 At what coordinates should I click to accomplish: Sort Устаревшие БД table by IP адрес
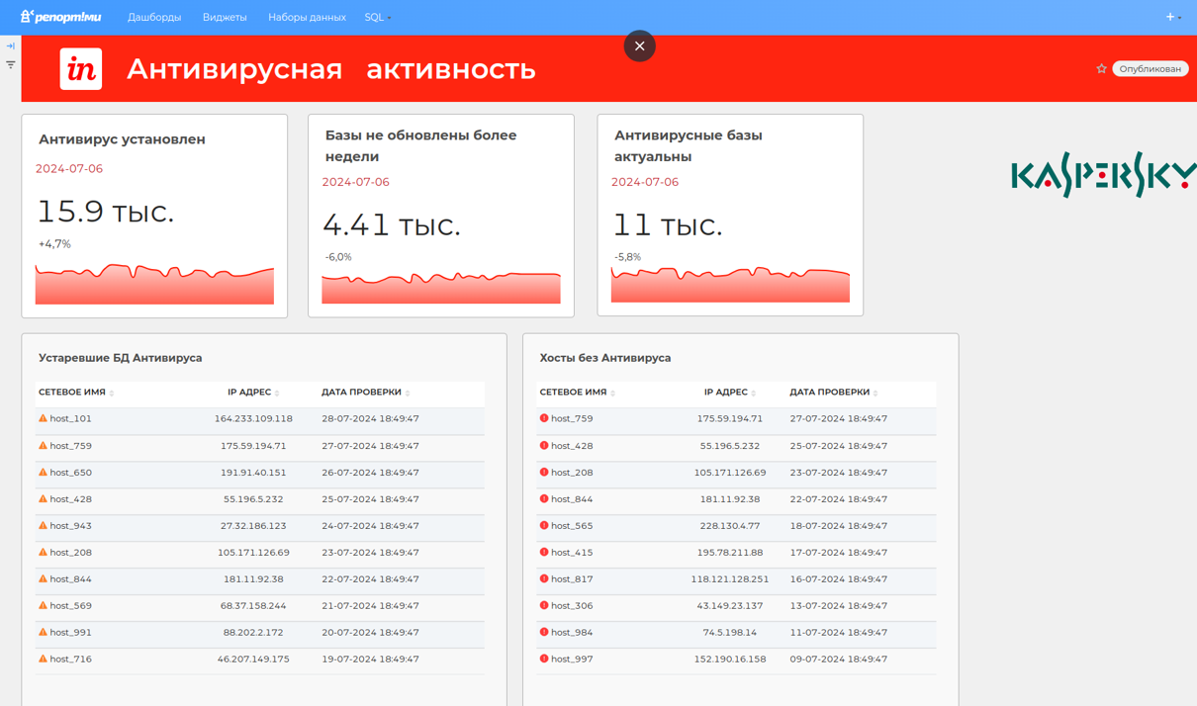tap(253, 393)
